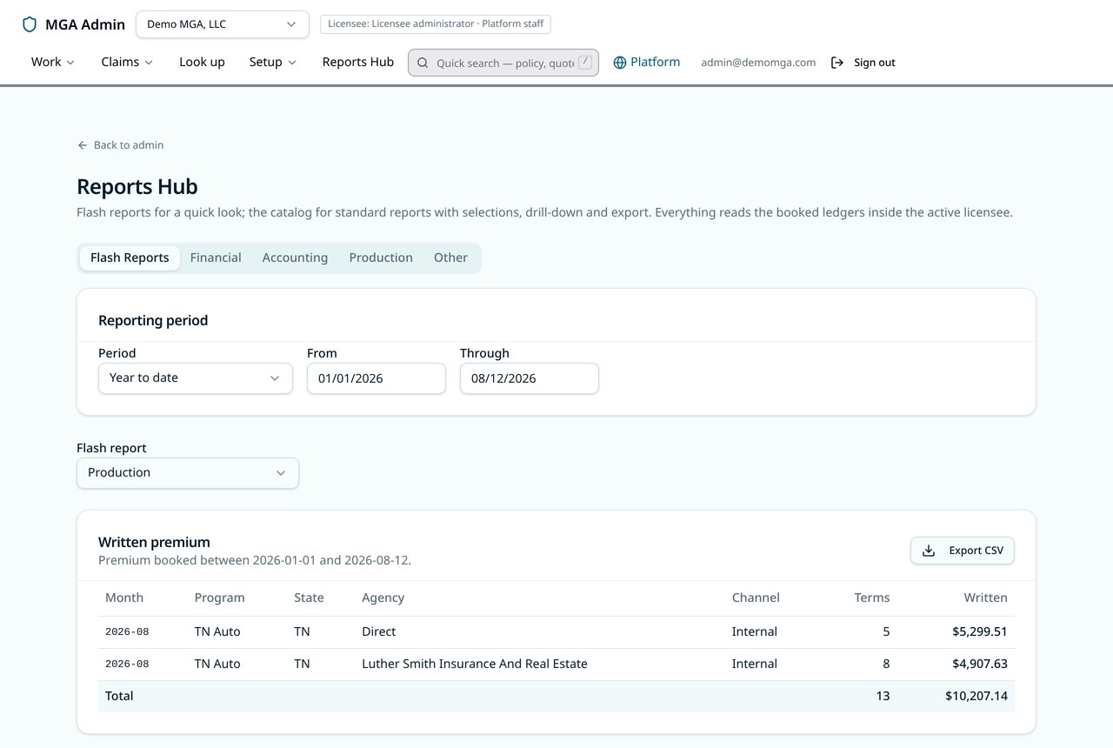This screenshot has width=1113, height=748.
Task: Click the Program column header
Action: coord(220,598)
